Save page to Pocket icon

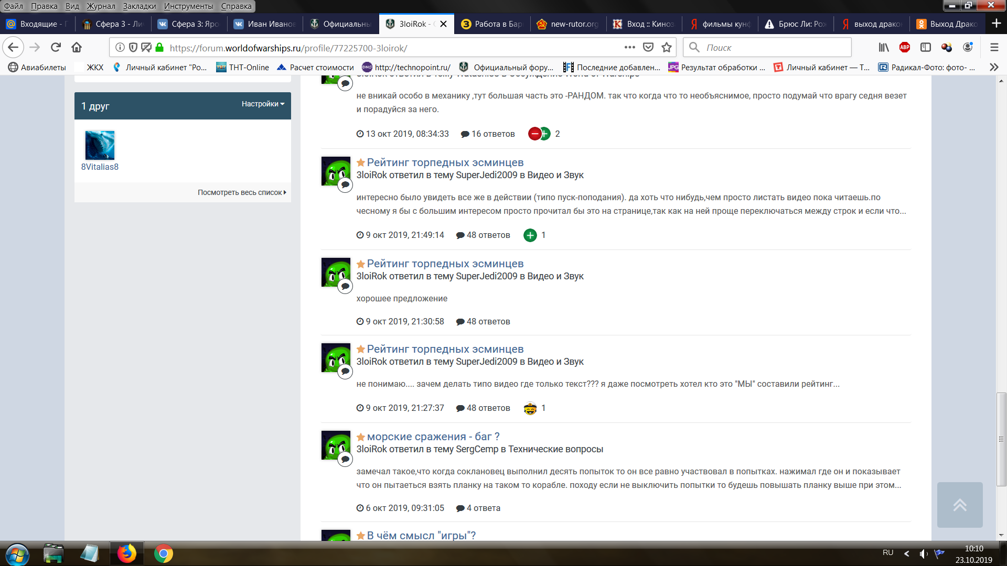coord(648,48)
